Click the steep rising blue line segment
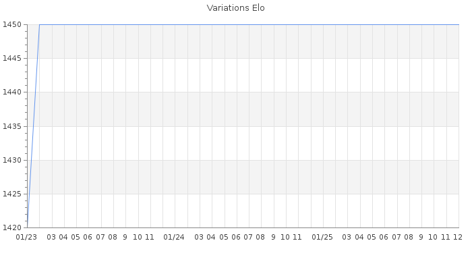472x270 pixels. point(33,126)
